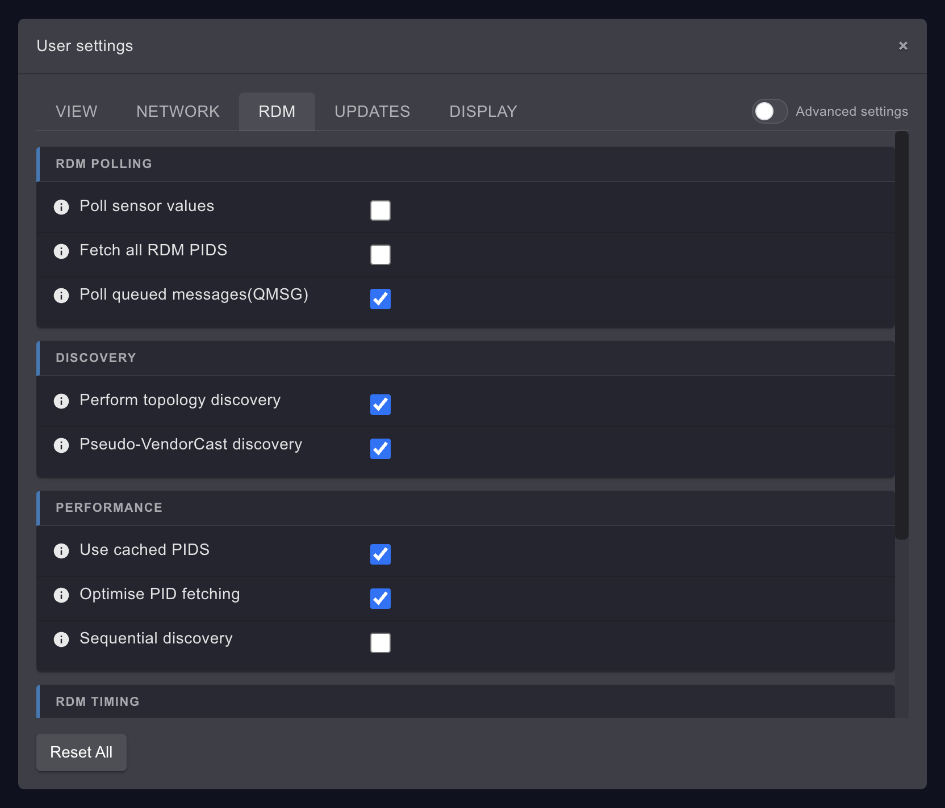Click the Optimise PID fetching label

[160, 594]
